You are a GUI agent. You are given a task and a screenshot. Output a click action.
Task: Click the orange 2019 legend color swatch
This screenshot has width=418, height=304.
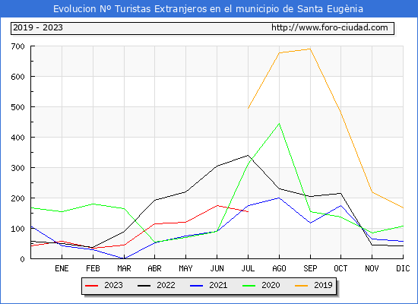click(301, 286)
